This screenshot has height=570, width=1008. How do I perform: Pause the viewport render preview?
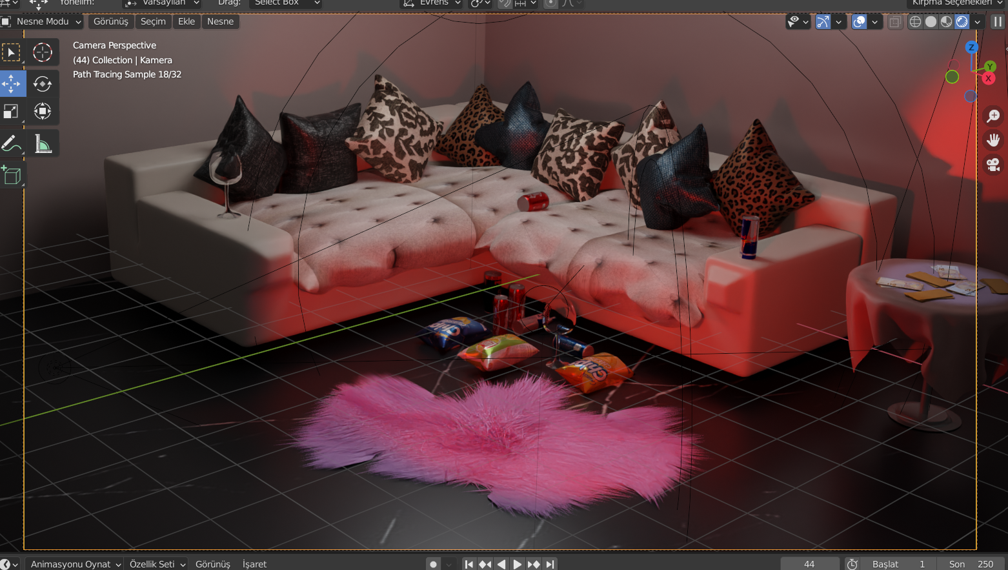[998, 22]
